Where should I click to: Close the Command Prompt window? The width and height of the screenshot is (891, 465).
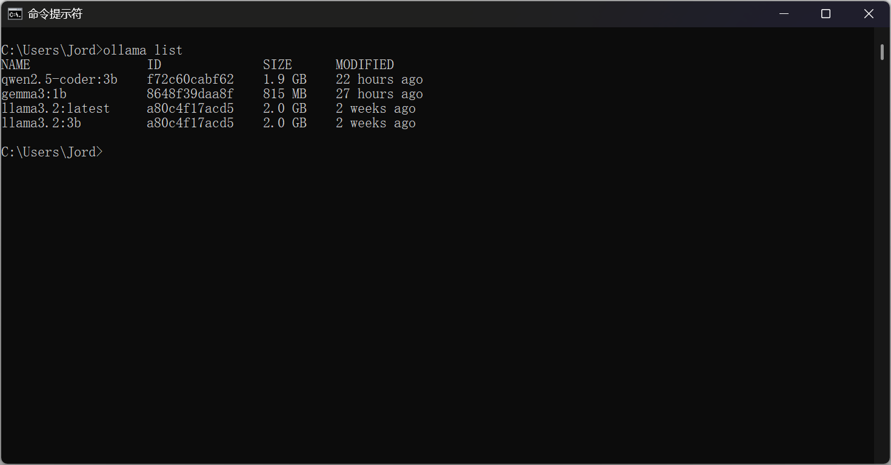tap(869, 14)
